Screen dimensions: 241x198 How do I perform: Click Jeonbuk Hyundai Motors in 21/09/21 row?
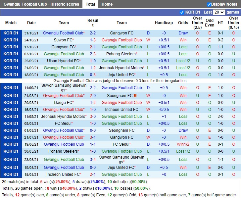coord(121,68)
